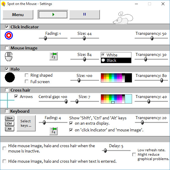The image size is (170, 170).
Task: Click the Halo color palette grid
Action: point(113,78)
